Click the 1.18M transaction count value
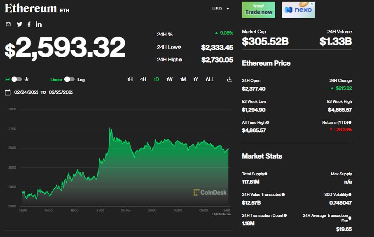Image resolution: width=374 pixels, height=237 pixels. click(x=248, y=223)
